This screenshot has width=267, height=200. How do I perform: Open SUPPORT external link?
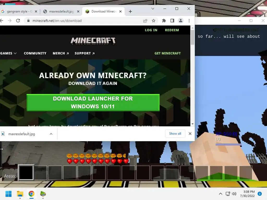pos(84,53)
